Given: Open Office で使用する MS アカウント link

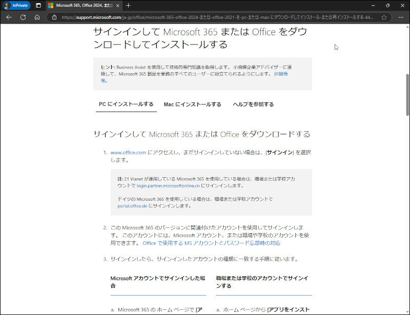Looking at the screenshot, I should (x=211, y=243).
